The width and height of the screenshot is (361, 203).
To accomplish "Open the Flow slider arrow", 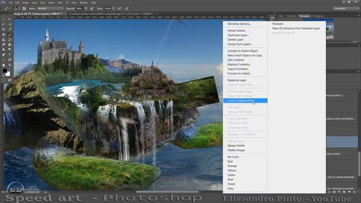I will pos(114,8).
